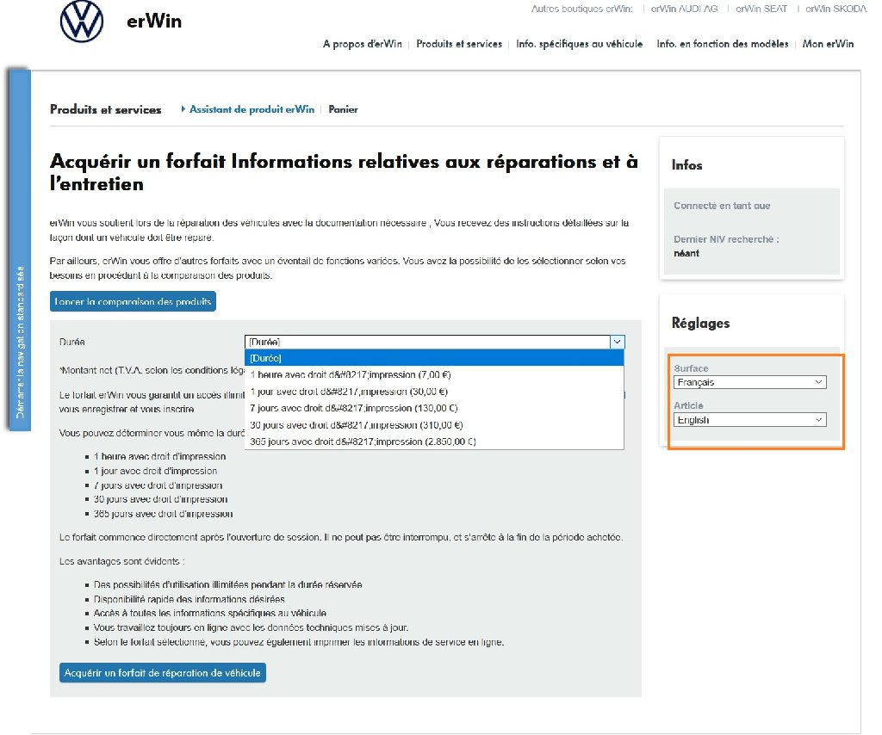Choose 30 jours avec droit d'impression (310,00 €)
The image size is (882, 735).
click(x=434, y=425)
